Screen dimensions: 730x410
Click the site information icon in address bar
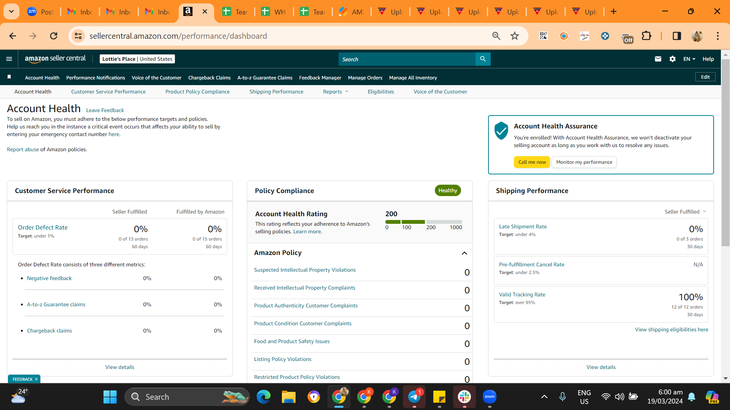tap(78, 36)
